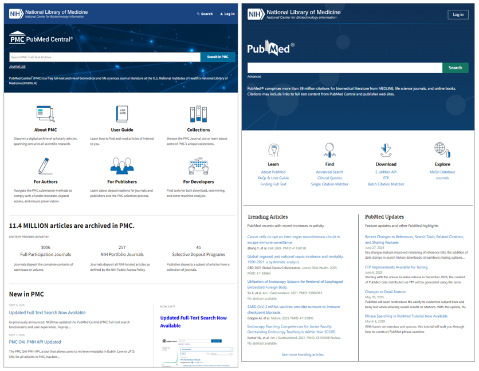
Task: Open the Journal List link
Action: (18, 67)
